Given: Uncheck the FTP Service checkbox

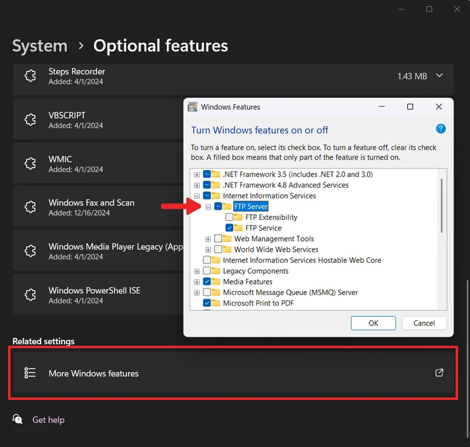Looking at the screenshot, I should coord(229,228).
